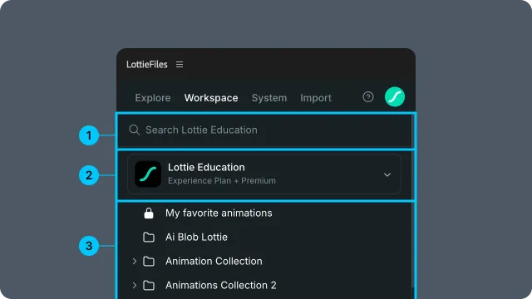Open the LottieFiles hamburger menu

coord(180,65)
